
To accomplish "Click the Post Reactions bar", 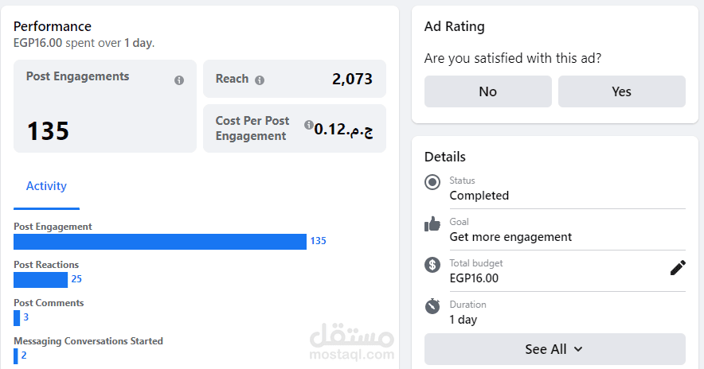I will click(x=41, y=280).
